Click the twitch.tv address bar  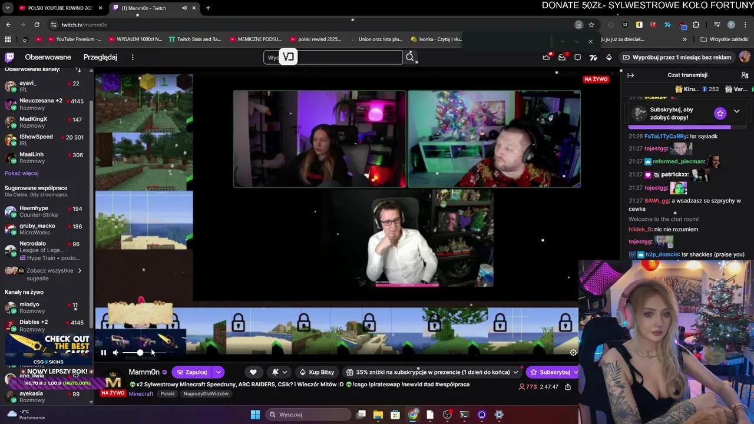[x=312, y=25]
